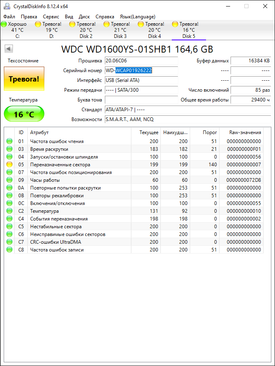Screen dimensions: 275x366
Task: Click the green status icon for События переназначения
Action: click(9, 219)
